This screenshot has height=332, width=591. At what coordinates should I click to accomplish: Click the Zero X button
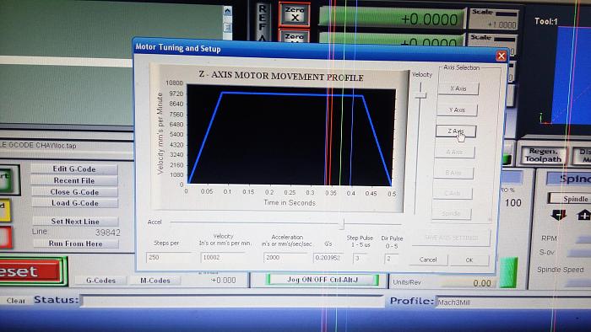coord(295,14)
